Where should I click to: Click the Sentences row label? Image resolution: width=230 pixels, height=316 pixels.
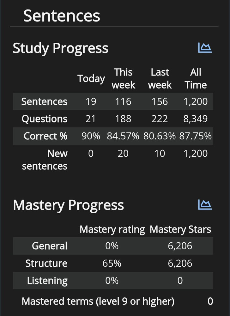(x=44, y=101)
